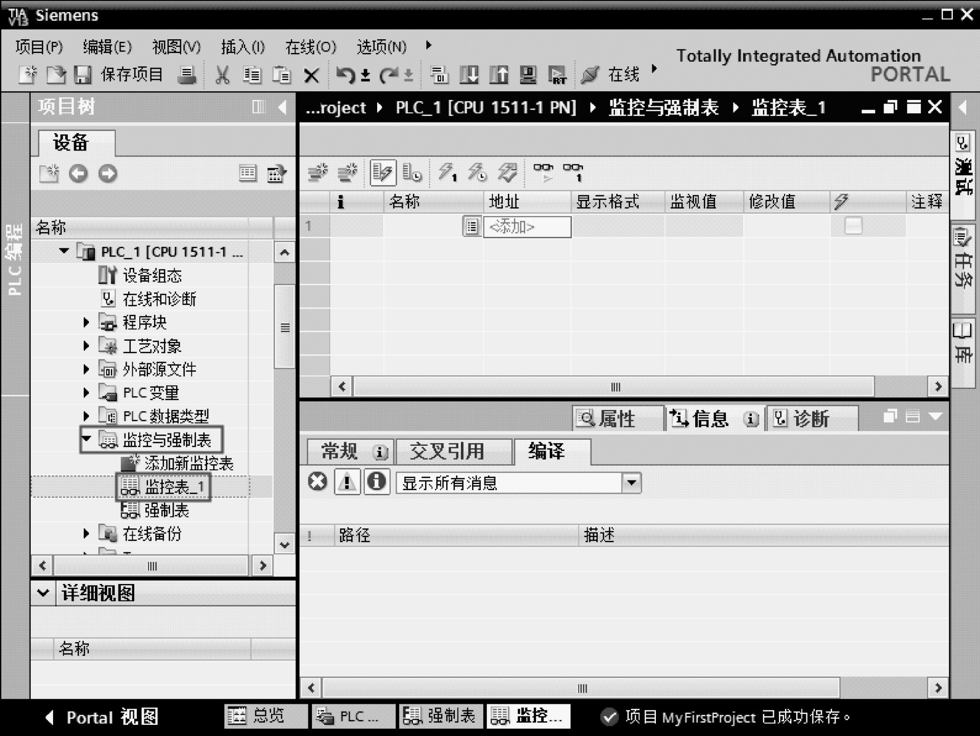This screenshot has height=736, width=980.
Task: Switch to Portal 视图
Action: click(x=102, y=717)
